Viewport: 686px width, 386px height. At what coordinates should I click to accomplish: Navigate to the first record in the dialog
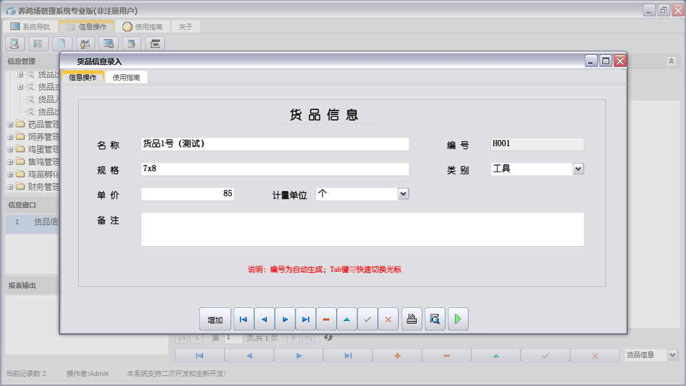coord(244,319)
